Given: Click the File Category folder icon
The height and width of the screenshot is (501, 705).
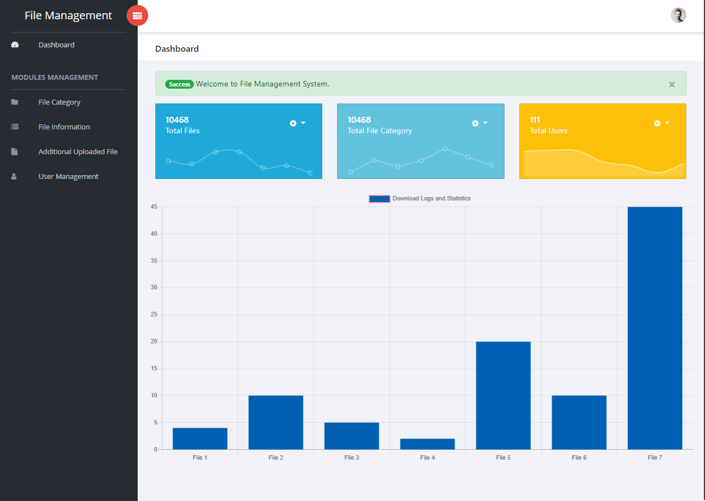Looking at the screenshot, I should 15,102.
